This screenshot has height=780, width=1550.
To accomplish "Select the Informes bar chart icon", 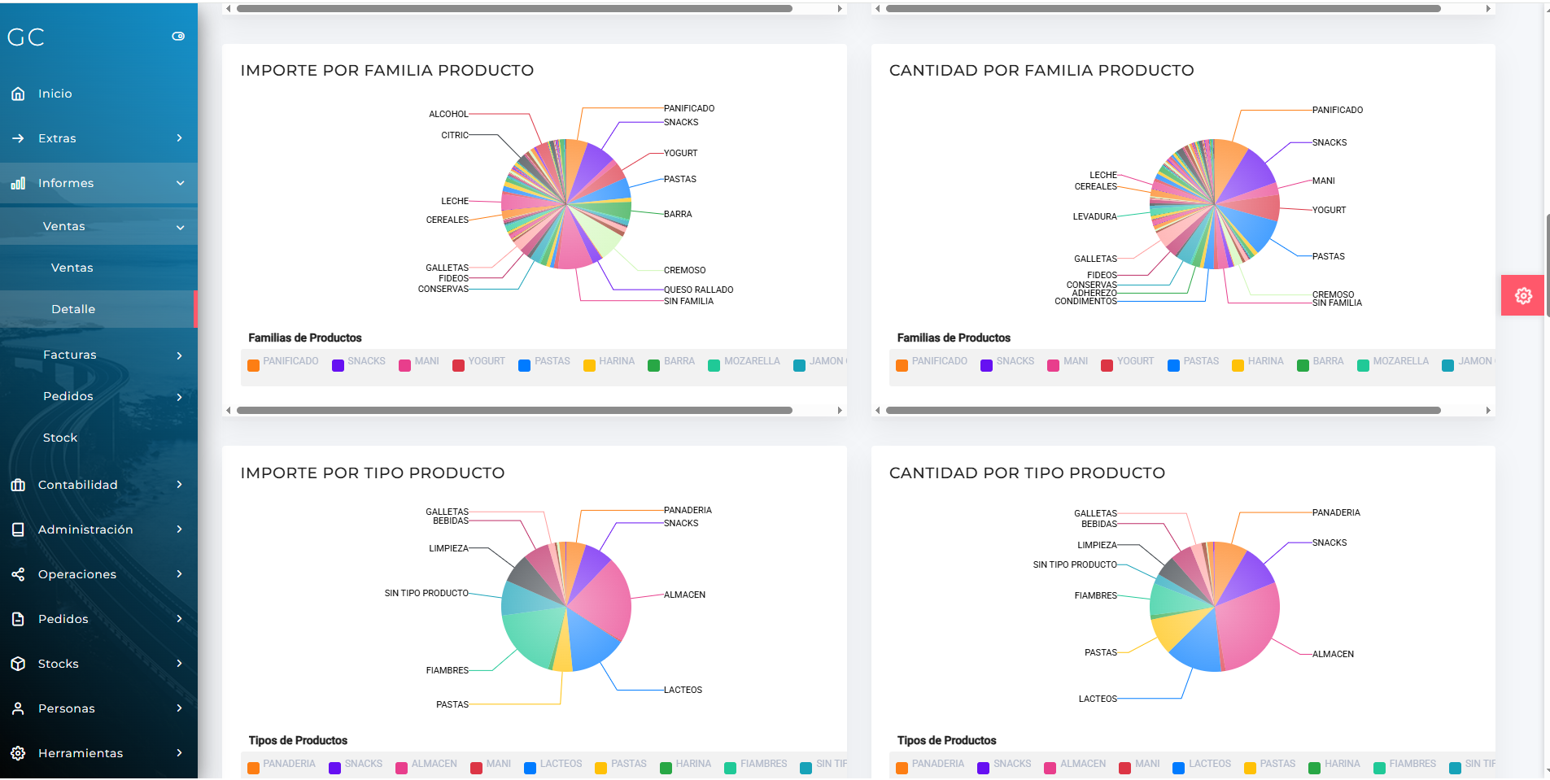I will (x=19, y=183).
